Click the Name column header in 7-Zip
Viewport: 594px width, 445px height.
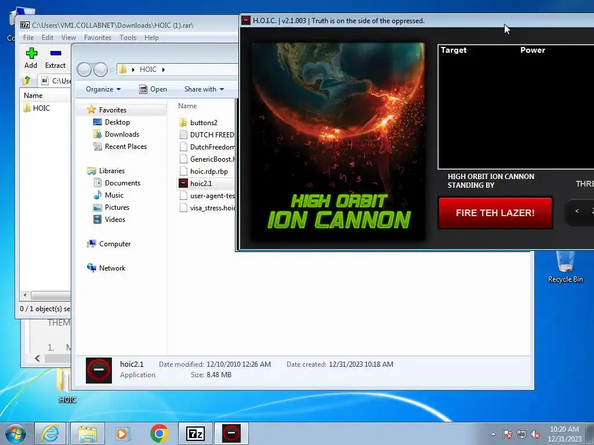33,96
